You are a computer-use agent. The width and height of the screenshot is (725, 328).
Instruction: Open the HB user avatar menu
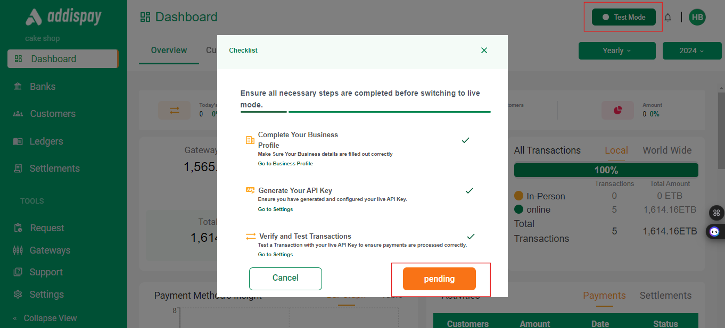click(697, 17)
